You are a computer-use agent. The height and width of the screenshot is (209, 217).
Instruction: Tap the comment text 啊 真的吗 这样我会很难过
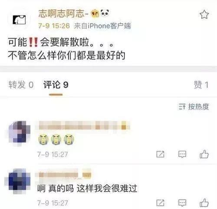tap(87, 188)
